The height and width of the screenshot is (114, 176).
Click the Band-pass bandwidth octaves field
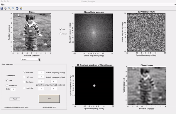coord(54,82)
